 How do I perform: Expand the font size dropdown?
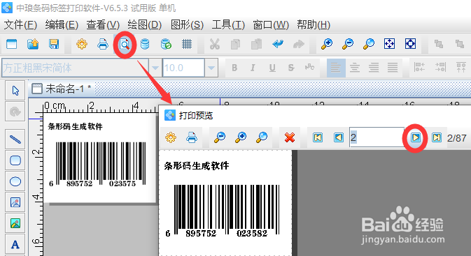pyautogui.click(x=211, y=68)
